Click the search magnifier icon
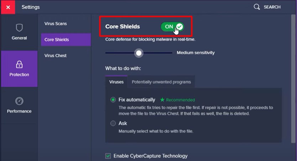 (x=257, y=7)
